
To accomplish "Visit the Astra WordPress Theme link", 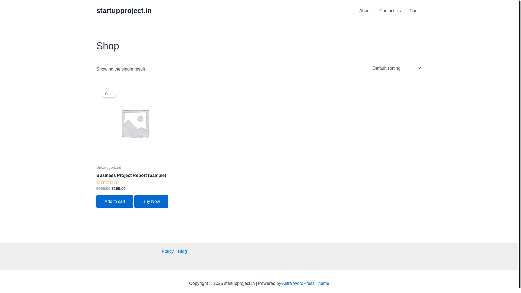I will [305, 283].
